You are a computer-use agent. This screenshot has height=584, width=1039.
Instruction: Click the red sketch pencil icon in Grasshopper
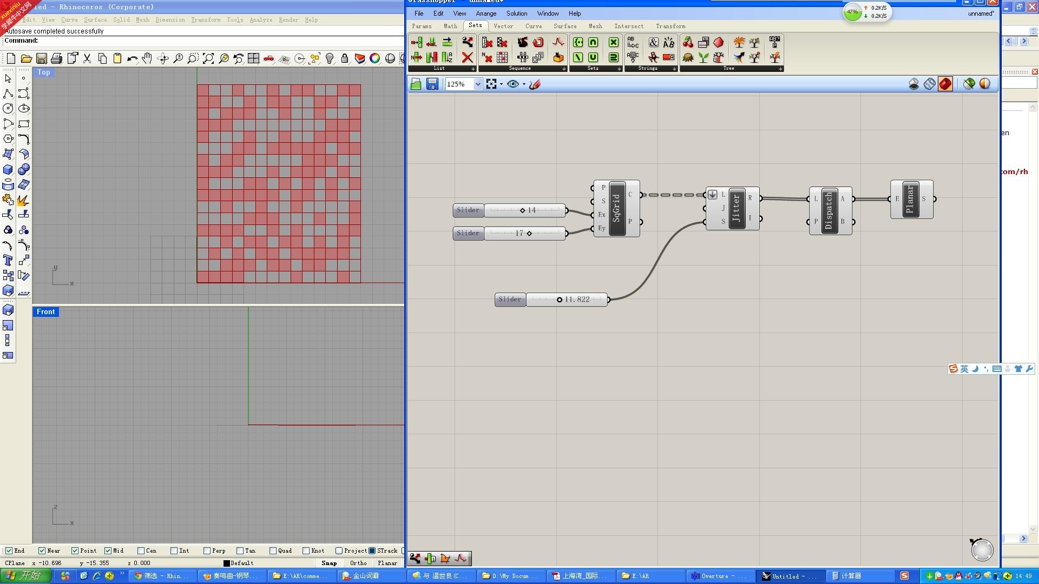coord(535,84)
